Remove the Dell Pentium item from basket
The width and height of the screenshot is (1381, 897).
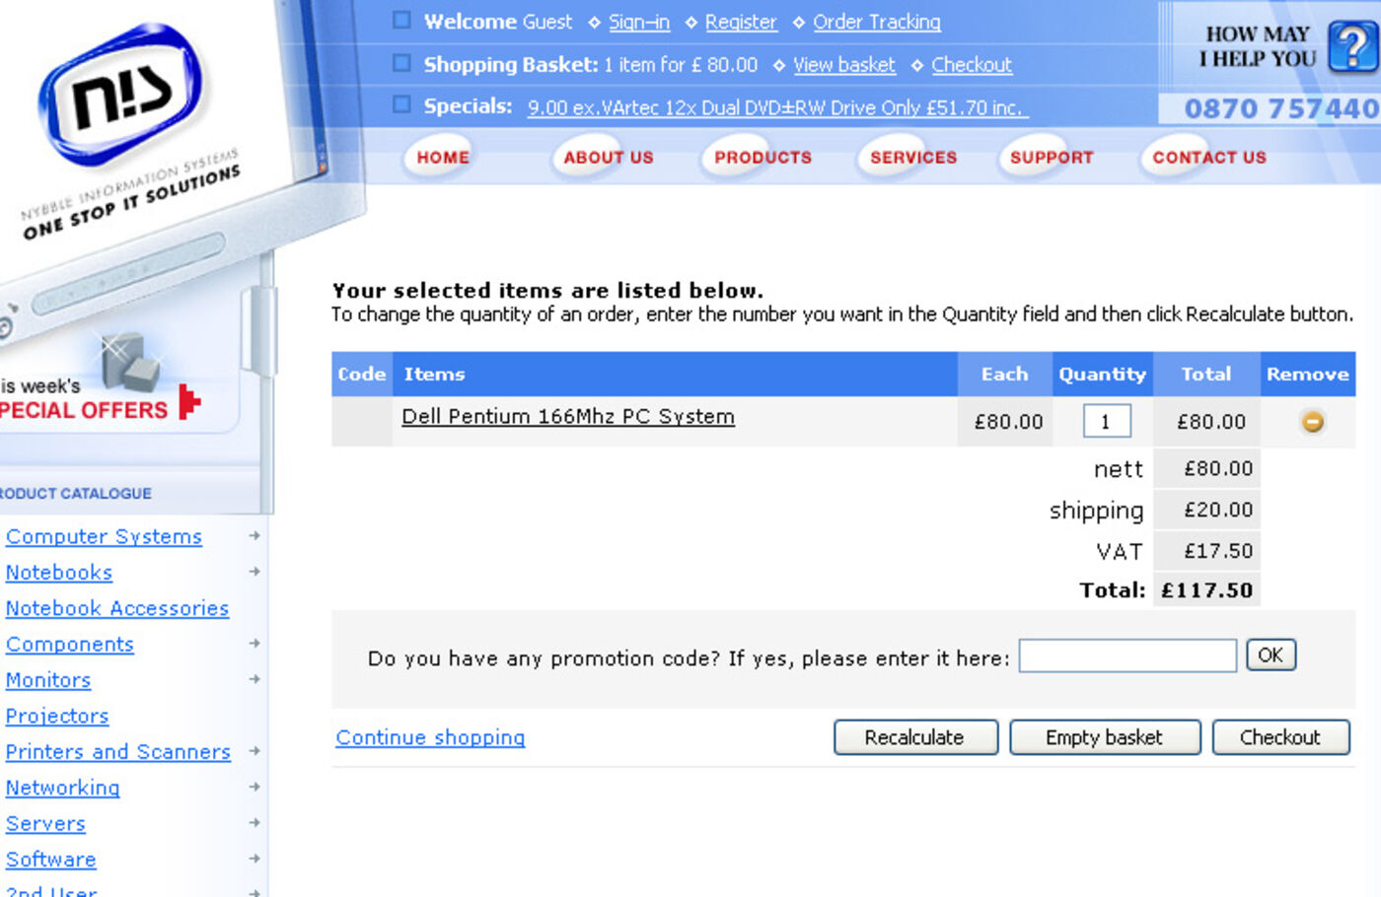coord(1312,422)
